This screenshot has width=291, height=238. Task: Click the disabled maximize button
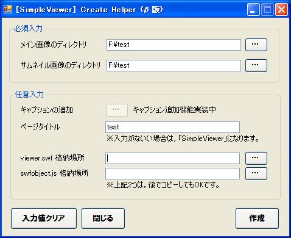(267, 10)
